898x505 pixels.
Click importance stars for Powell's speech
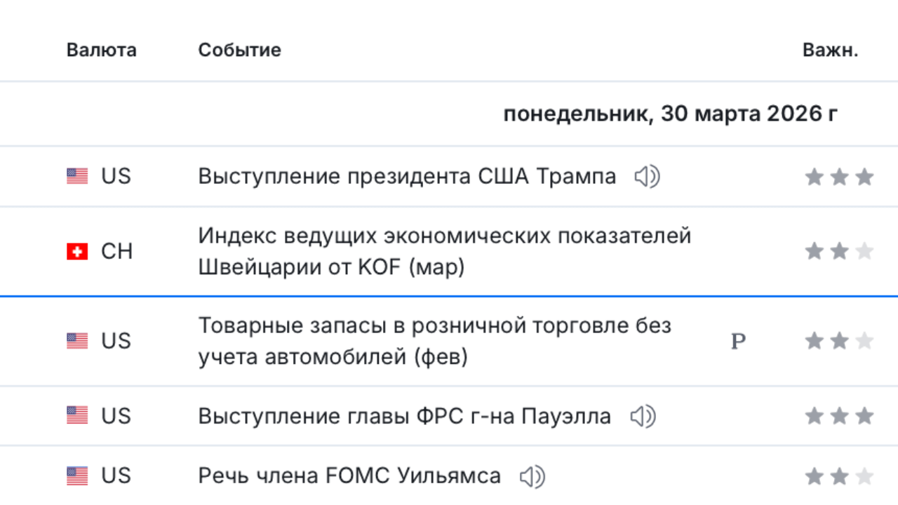(x=839, y=417)
